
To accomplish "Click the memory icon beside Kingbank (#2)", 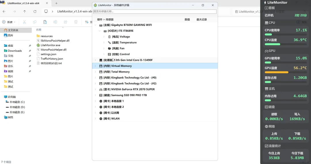I will (101, 84).
